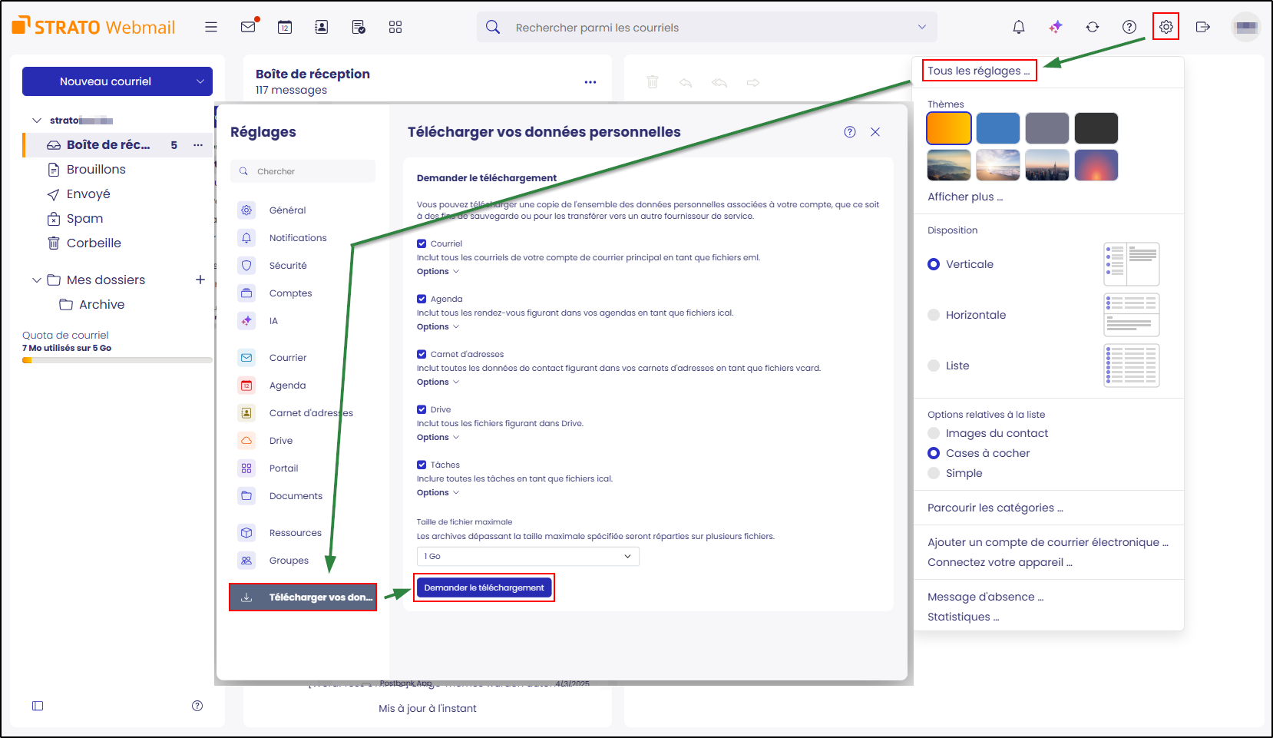Click the logout icon
Image resolution: width=1273 pixels, height=738 pixels.
1202,27
